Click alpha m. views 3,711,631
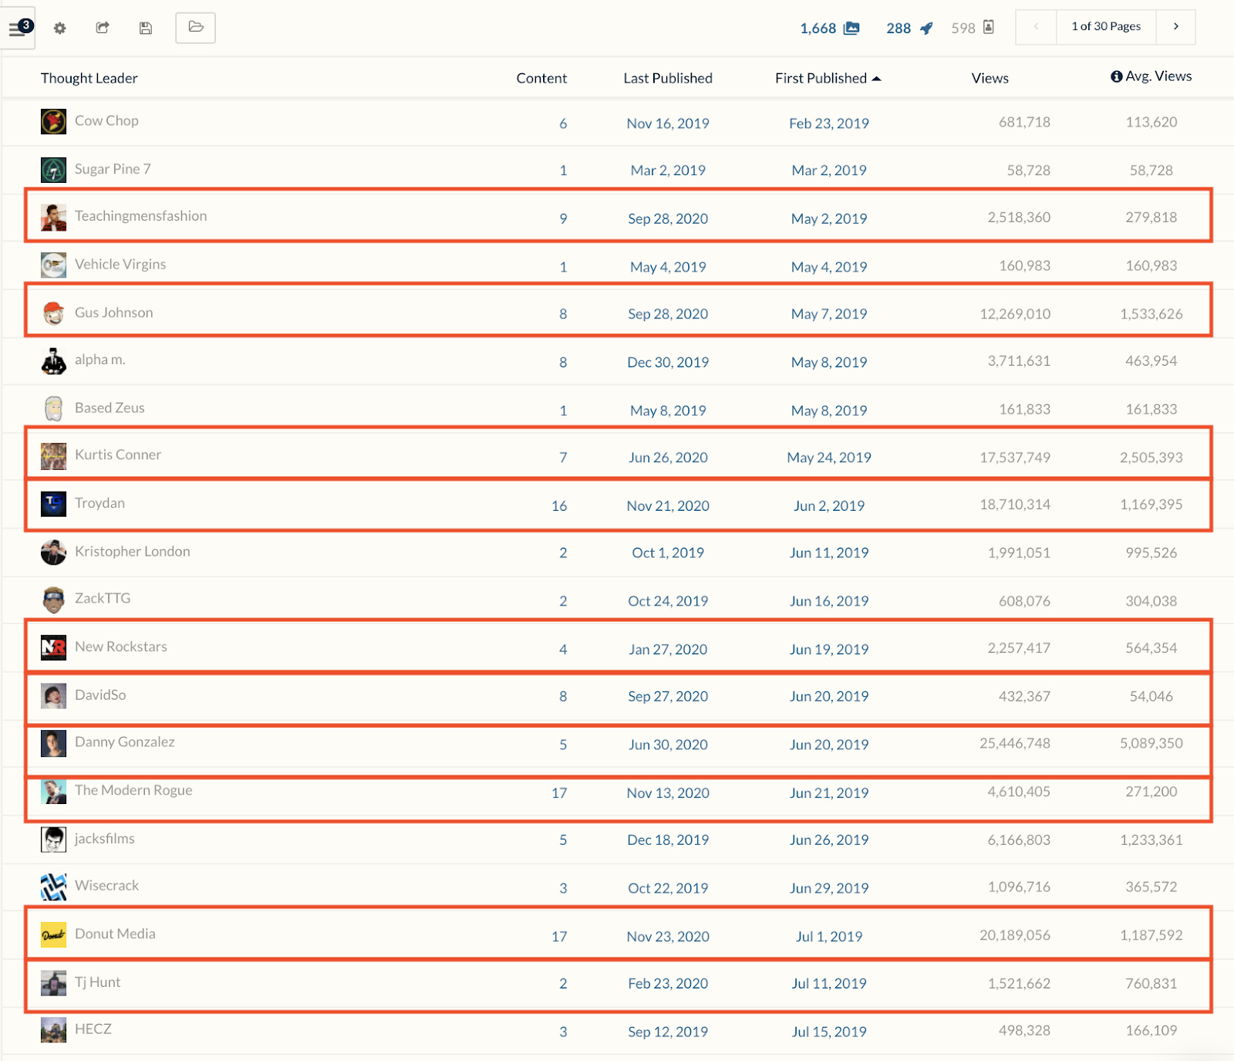This screenshot has width=1234, height=1061. coord(1019,360)
